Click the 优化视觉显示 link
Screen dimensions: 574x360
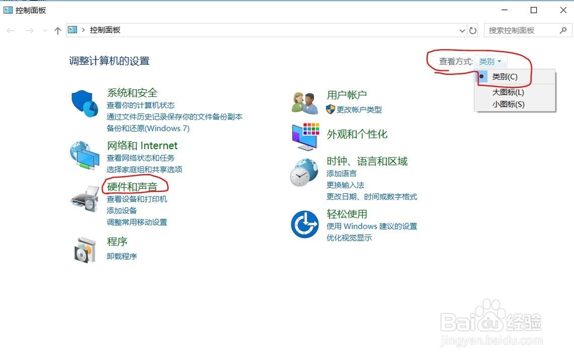pyautogui.click(x=349, y=238)
